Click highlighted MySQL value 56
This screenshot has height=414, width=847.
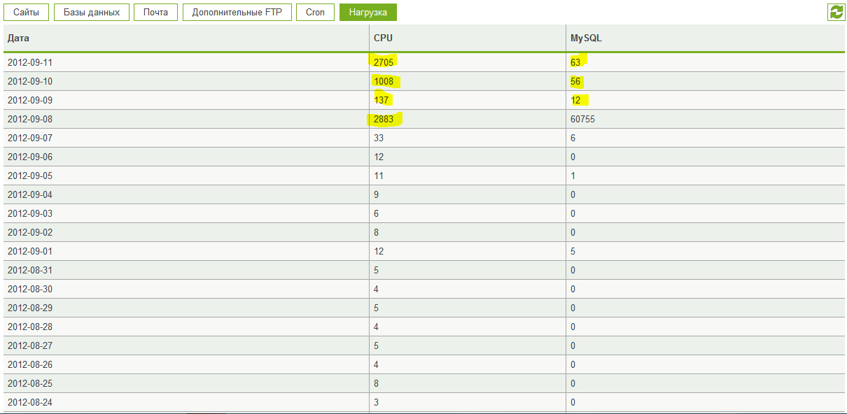pyautogui.click(x=576, y=81)
